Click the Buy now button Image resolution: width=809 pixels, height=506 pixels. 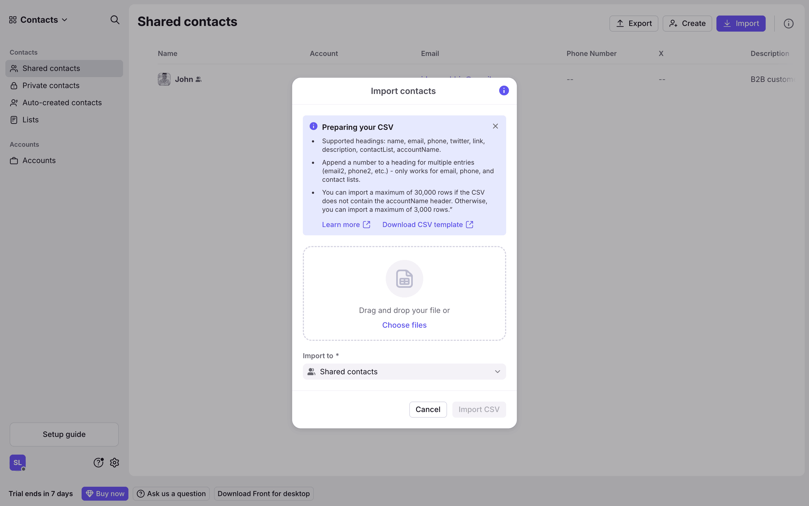click(105, 494)
